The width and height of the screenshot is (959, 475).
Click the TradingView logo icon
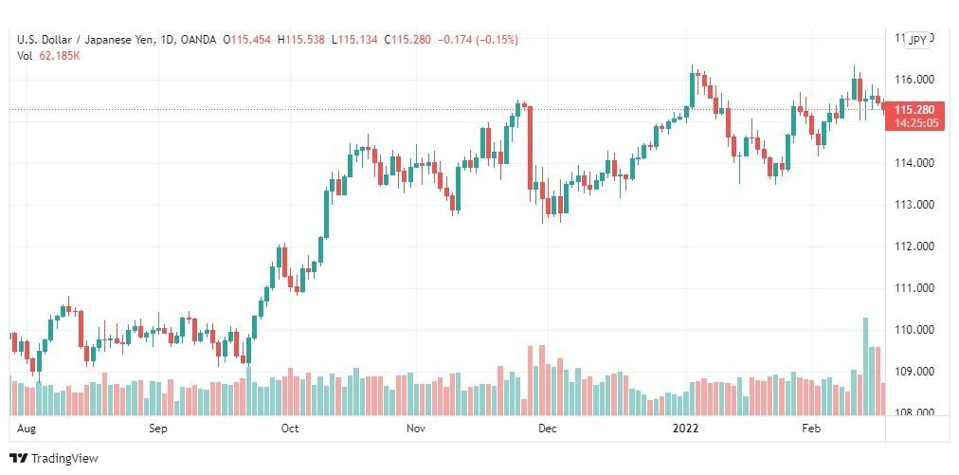coord(19,458)
